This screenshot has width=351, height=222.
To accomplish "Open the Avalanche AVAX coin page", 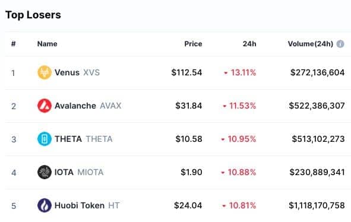I will click(88, 106).
